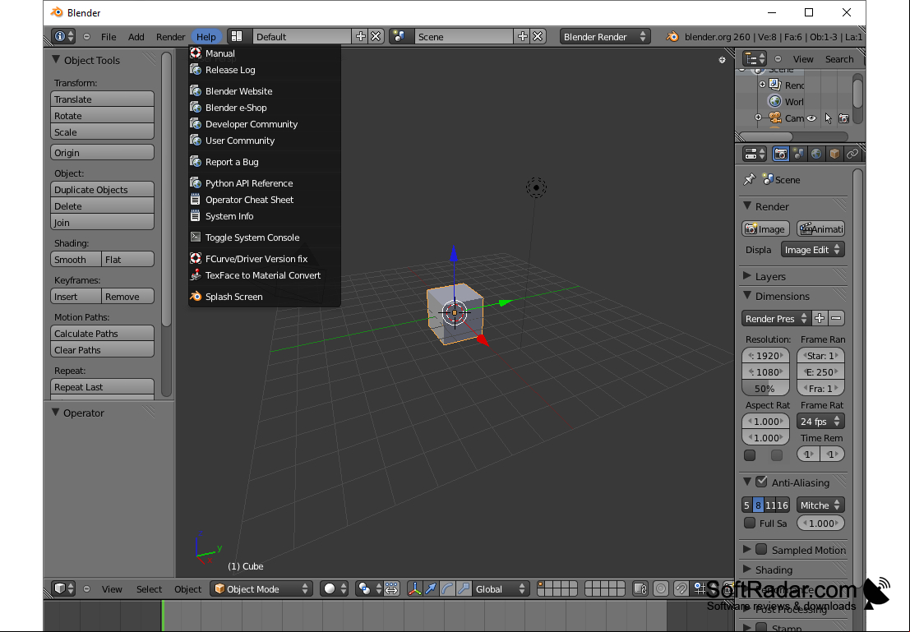Open the Object Mode dropdown

261,588
